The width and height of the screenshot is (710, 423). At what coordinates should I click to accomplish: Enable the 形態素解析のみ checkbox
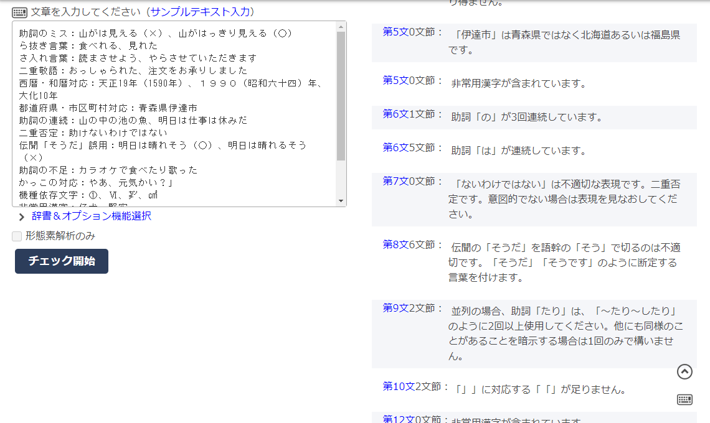pos(16,236)
